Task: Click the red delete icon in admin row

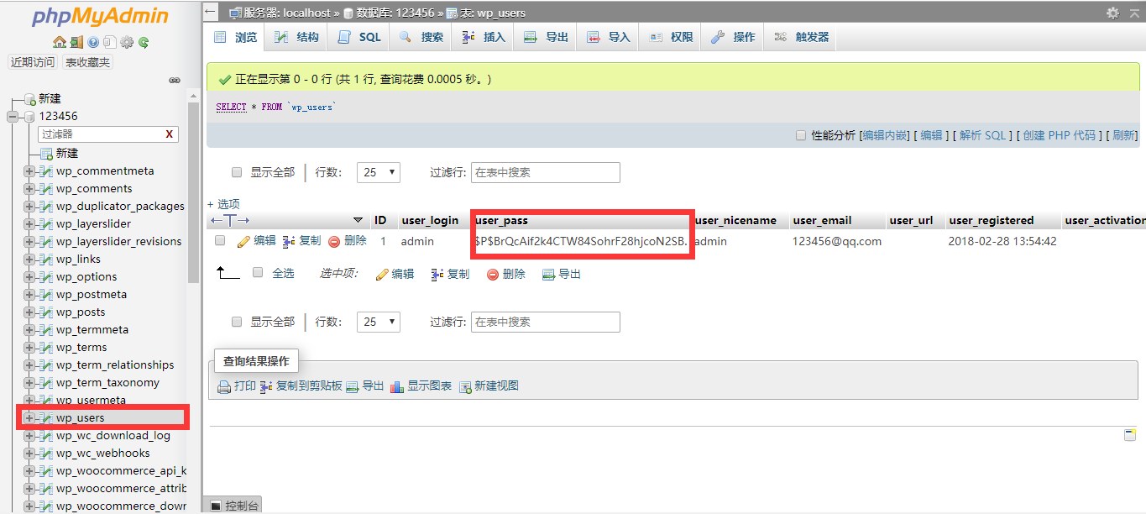Action: (x=334, y=241)
